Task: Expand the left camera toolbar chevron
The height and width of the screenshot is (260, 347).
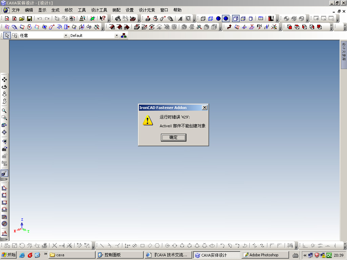Action: coord(6,179)
